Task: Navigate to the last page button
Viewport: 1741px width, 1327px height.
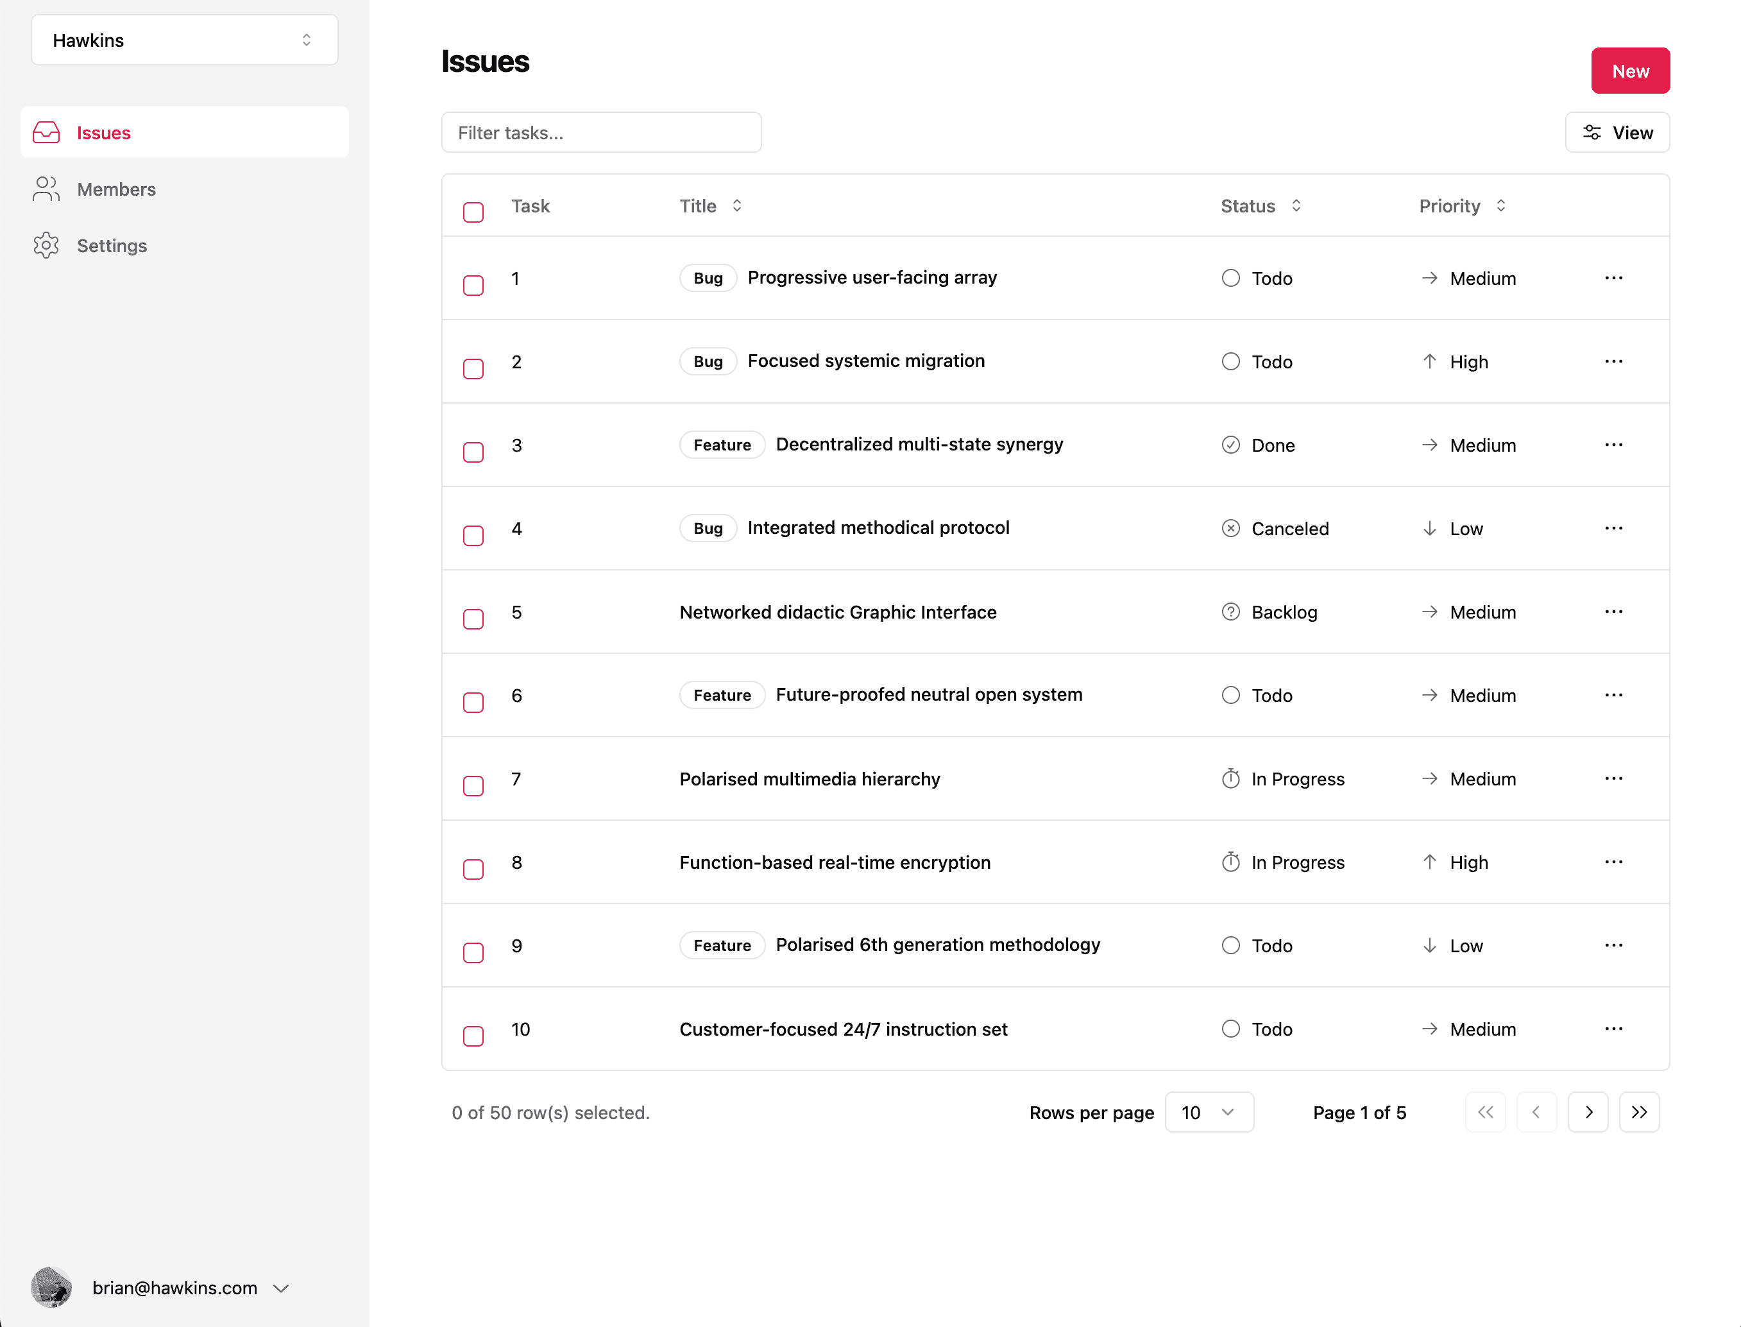Action: (x=1638, y=1111)
